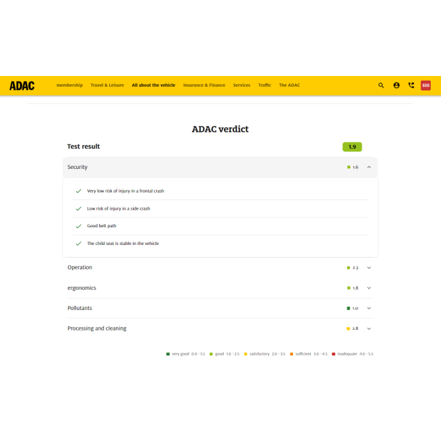Click the 'very good' legend entry
The height and width of the screenshot is (441, 441).
[186, 353]
